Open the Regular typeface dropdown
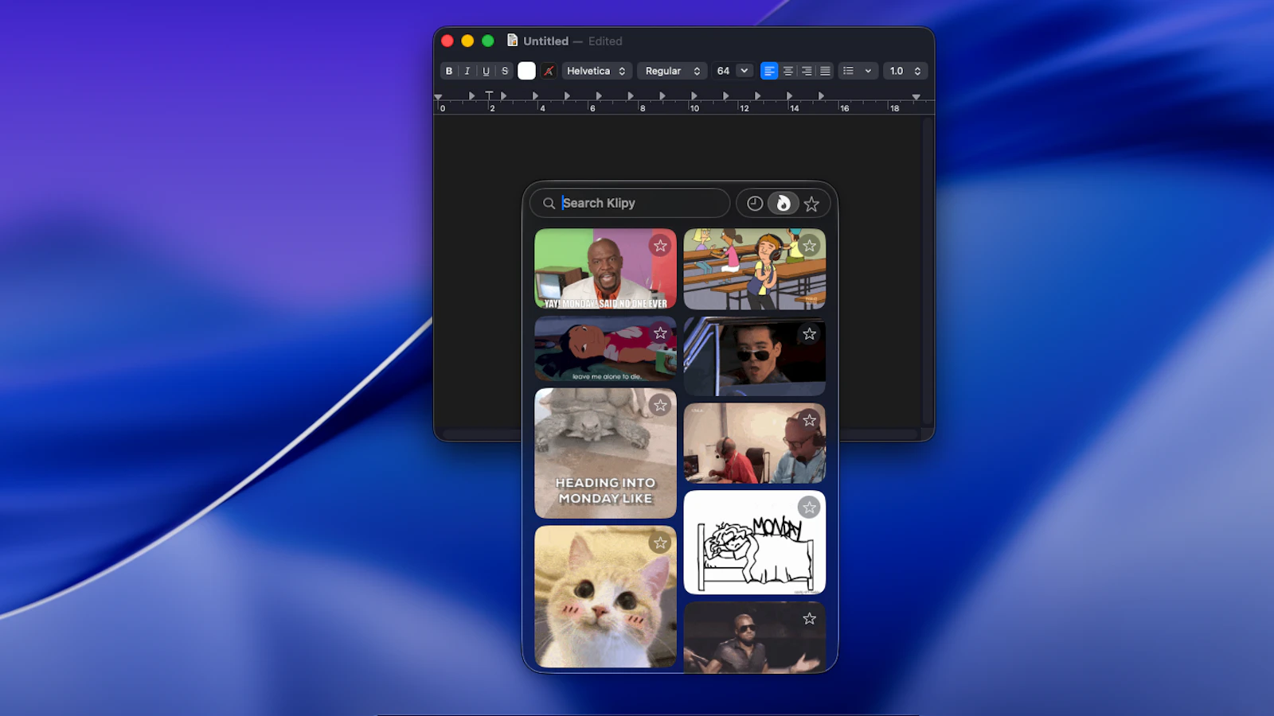Image resolution: width=1274 pixels, height=716 pixels. (x=672, y=71)
